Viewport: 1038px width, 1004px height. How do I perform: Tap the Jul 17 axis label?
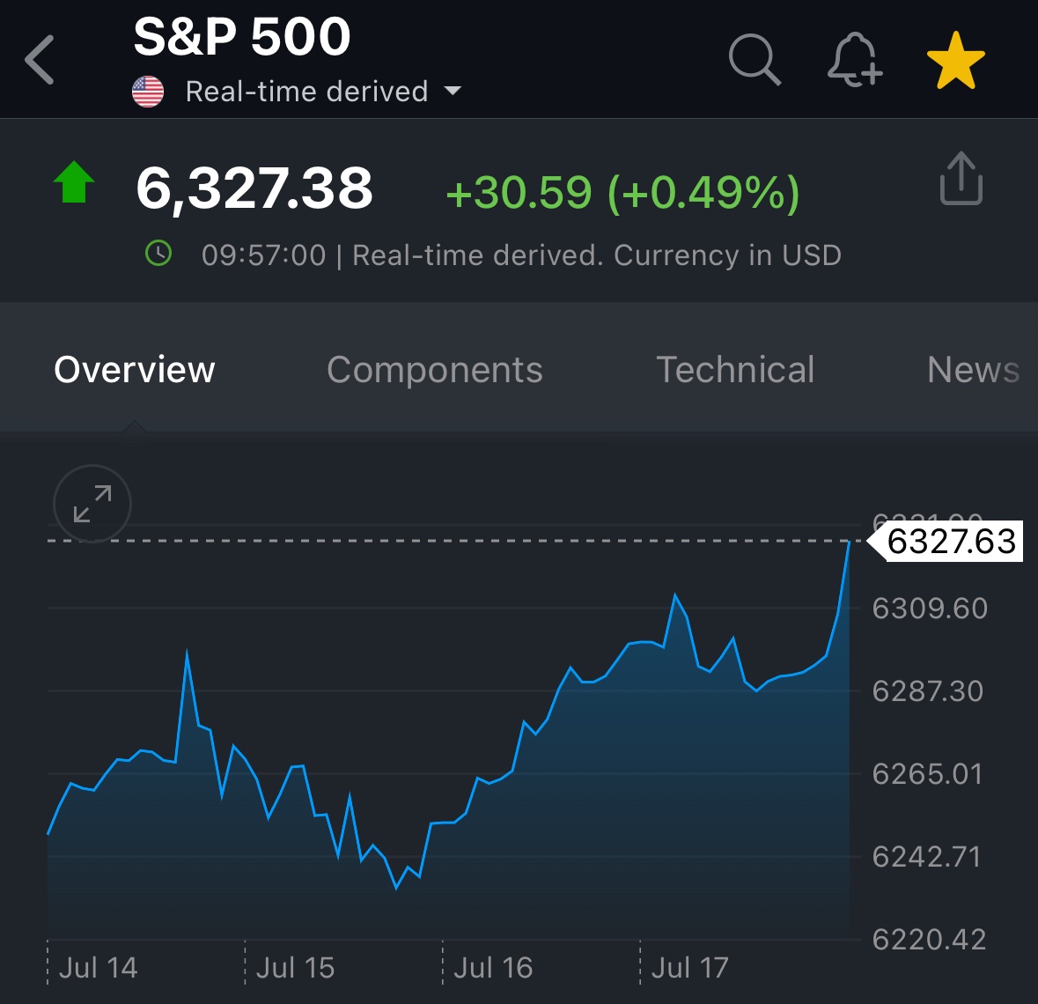(689, 968)
